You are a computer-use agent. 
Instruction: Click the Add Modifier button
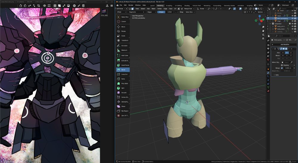pyautogui.click(x=284, y=44)
